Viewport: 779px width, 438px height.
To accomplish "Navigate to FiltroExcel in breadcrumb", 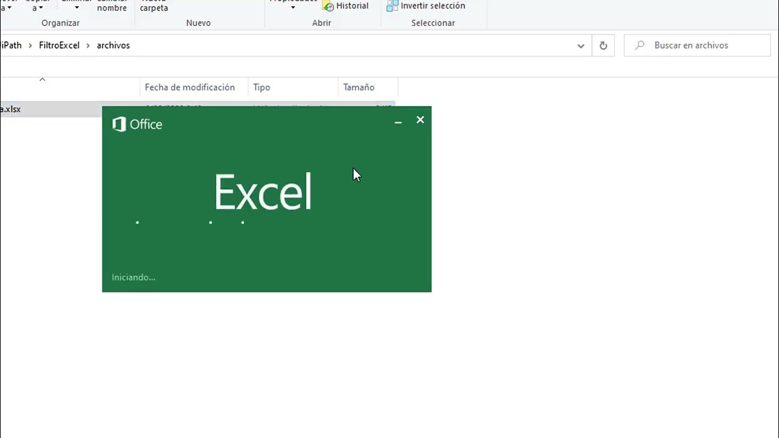I will (59, 46).
